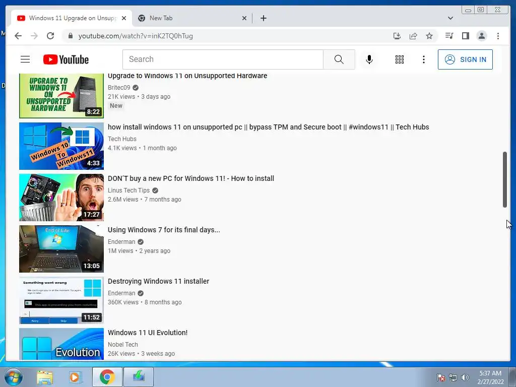Open title DON'T buy a new PC for Windows 11
The height and width of the screenshot is (387, 516).
click(191, 178)
